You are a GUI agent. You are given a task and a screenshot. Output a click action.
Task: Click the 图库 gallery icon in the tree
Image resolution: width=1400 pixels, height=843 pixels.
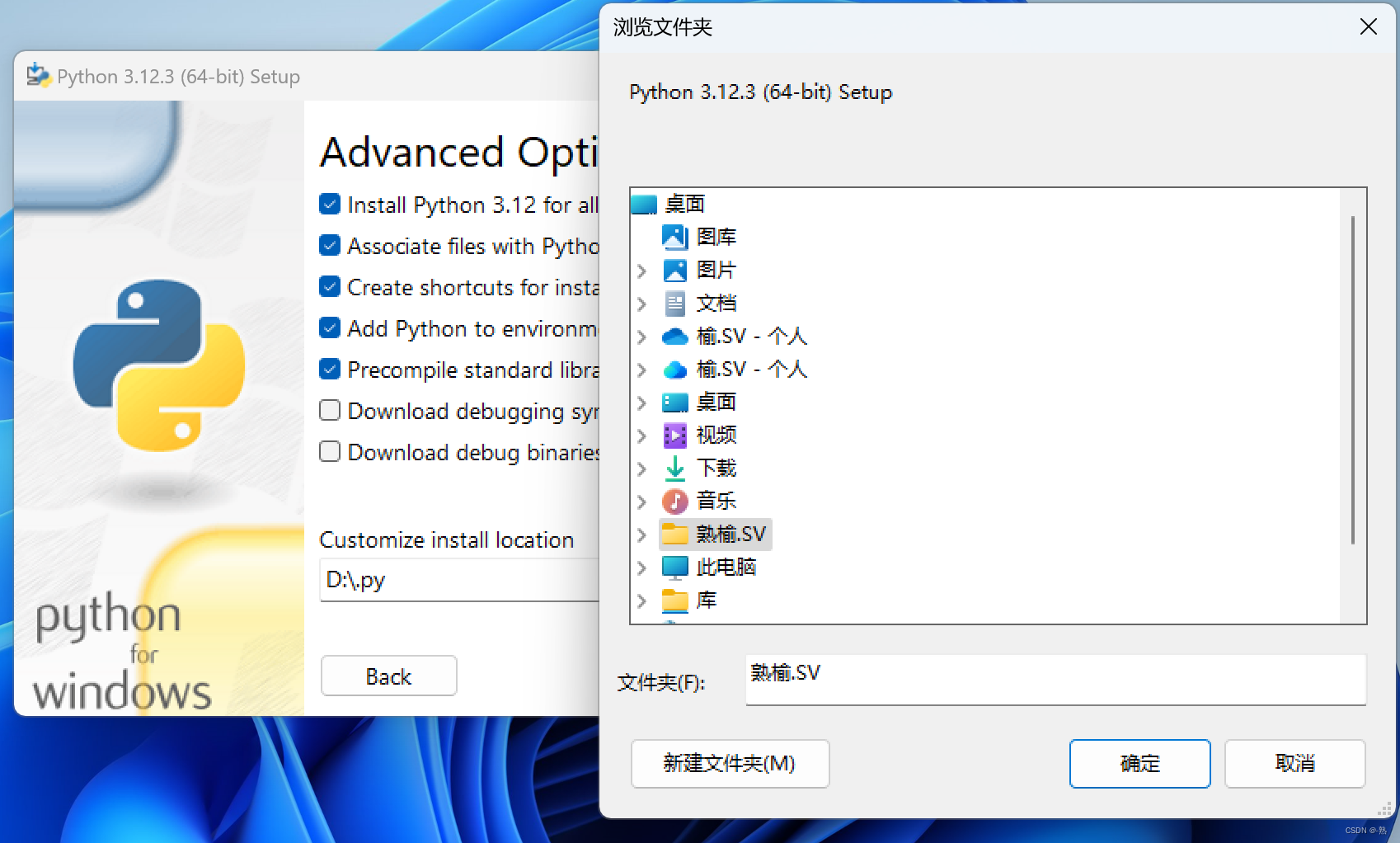[x=674, y=238]
